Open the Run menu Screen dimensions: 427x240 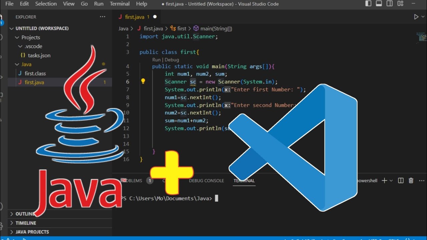[99, 4]
